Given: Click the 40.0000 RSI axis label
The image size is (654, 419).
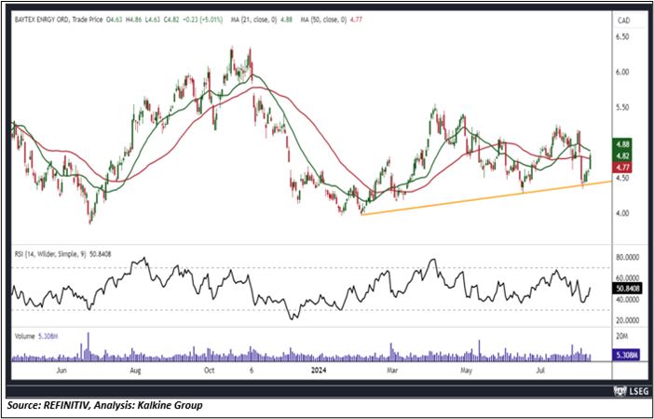Looking at the screenshot, I should tap(627, 300).
